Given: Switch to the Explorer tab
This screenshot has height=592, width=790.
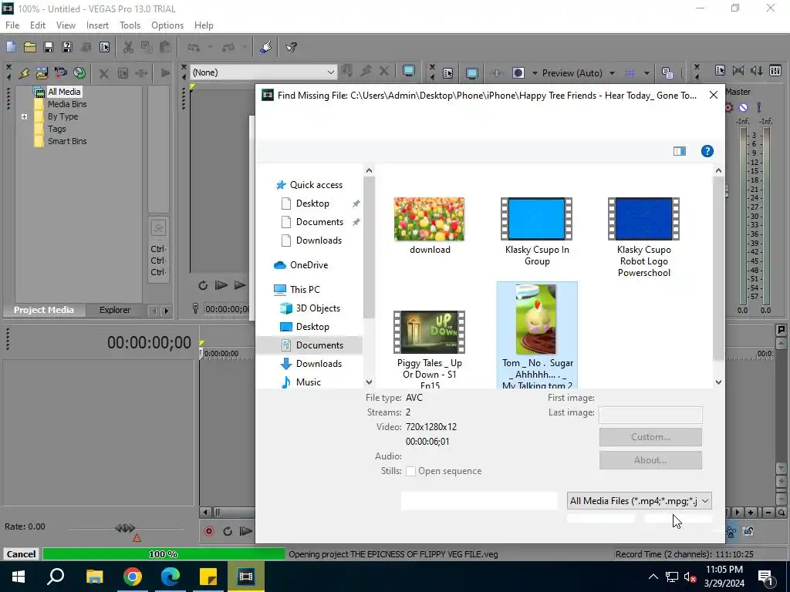Looking at the screenshot, I should point(115,310).
